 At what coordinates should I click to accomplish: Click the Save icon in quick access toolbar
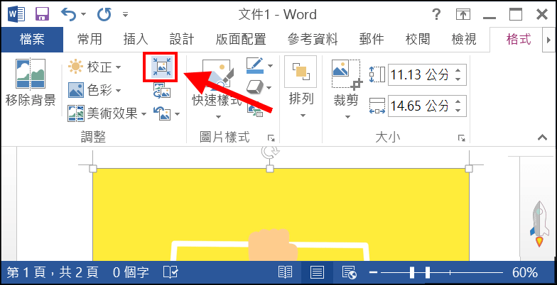pos(43,14)
